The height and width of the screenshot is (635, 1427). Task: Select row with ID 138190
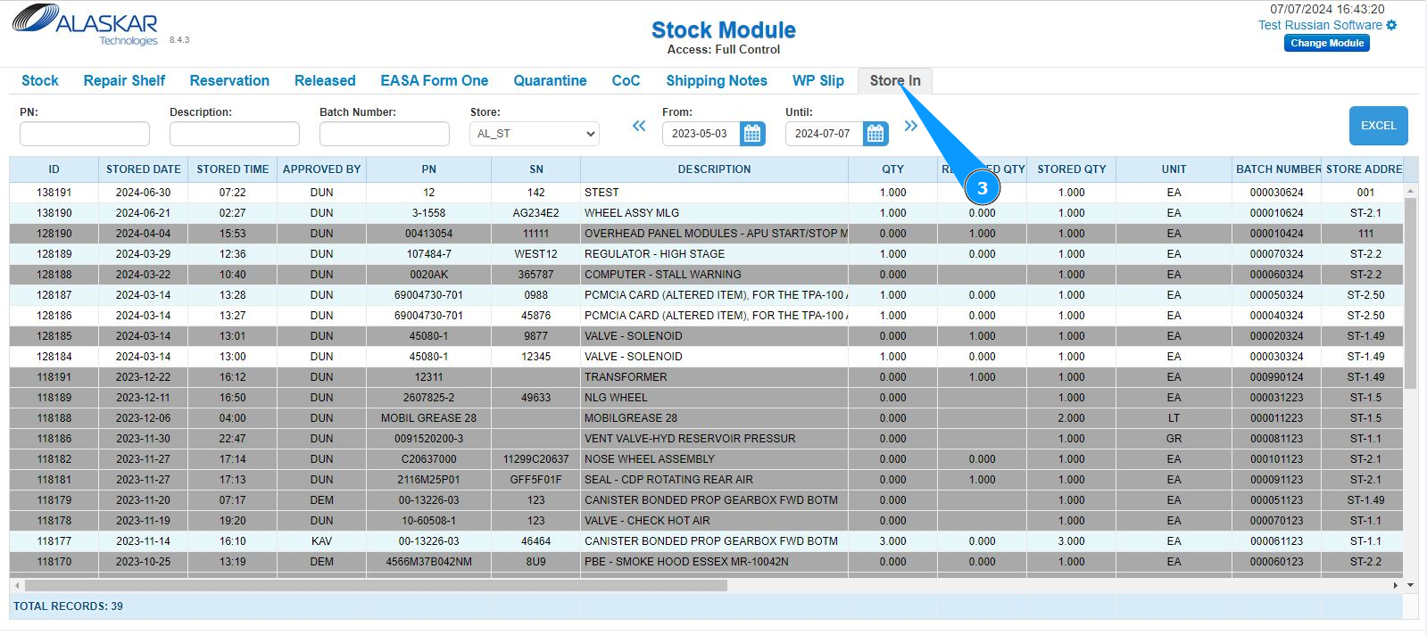pos(54,213)
